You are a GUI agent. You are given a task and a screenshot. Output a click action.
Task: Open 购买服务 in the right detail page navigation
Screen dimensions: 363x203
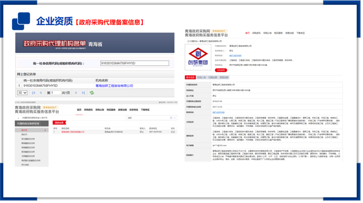point(278,33)
